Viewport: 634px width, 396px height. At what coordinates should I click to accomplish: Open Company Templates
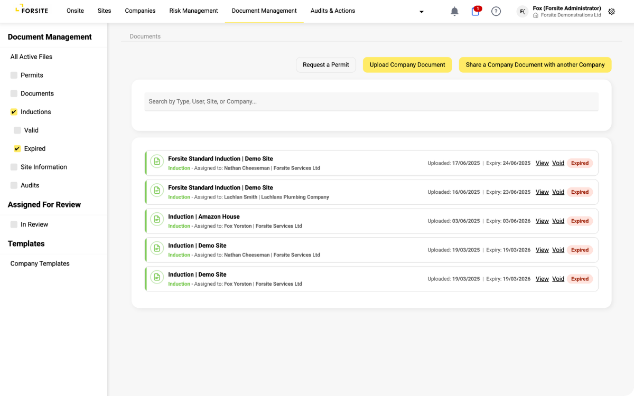coord(40,263)
